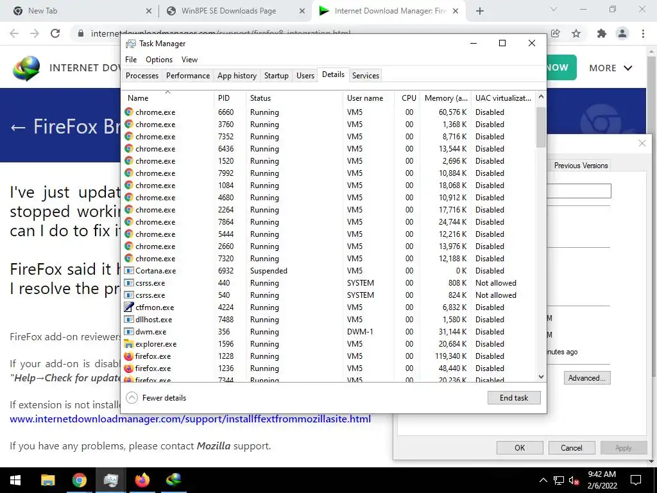The image size is (657, 493).
Task: Open Task Manager File menu
Action: [x=131, y=60]
